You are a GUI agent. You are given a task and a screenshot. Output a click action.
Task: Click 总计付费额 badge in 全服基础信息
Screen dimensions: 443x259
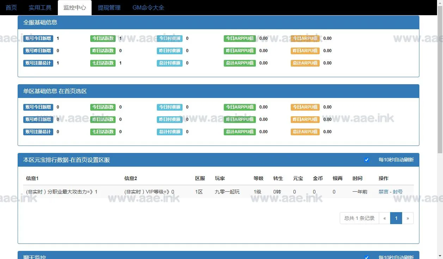coord(170,63)
